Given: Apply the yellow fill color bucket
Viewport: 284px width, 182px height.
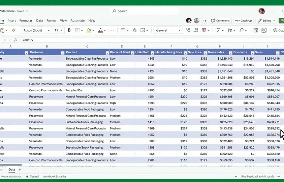Looking at the screenshot, I should click(89, 30).
